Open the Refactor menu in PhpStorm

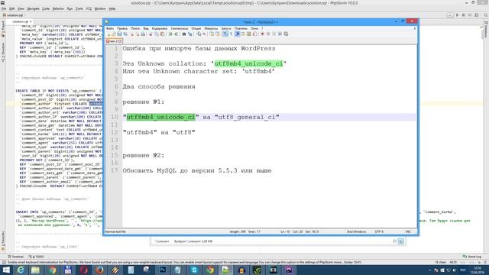point(58,8)
